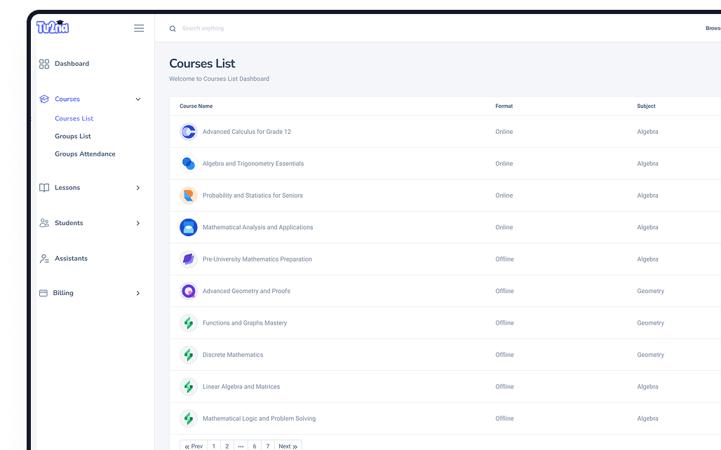721x450 pixels.
Task: Click the Mathematical Analysis and Applications icon
Action: click(x=189, y=228)
